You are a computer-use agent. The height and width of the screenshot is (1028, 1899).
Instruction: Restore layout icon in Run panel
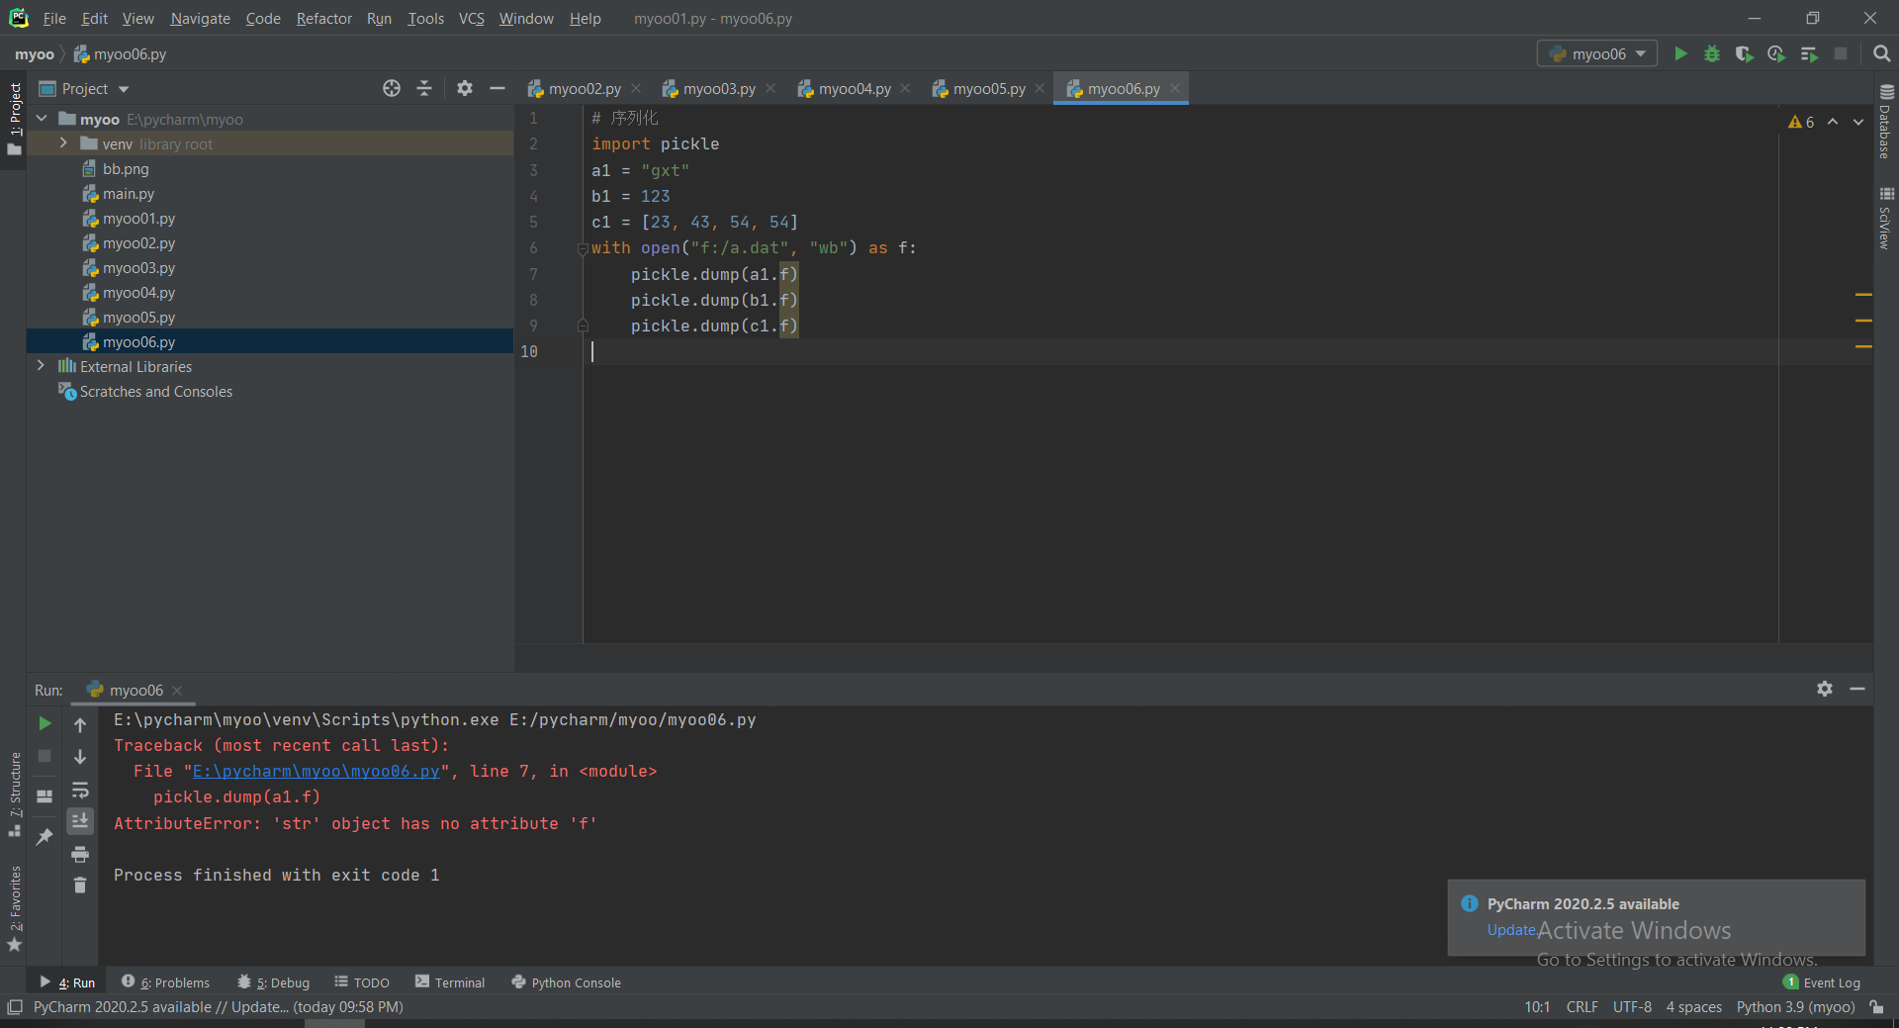click(45, 795)
